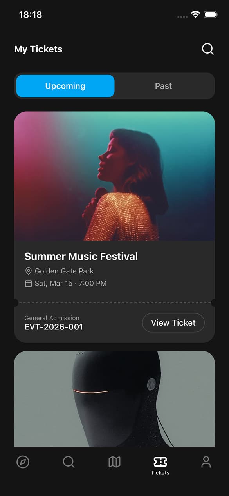The height and width of the screenshot is (496, 229).
Task: Tap the Search icon in the bottom bar
Action: click(x=69, y=462)
